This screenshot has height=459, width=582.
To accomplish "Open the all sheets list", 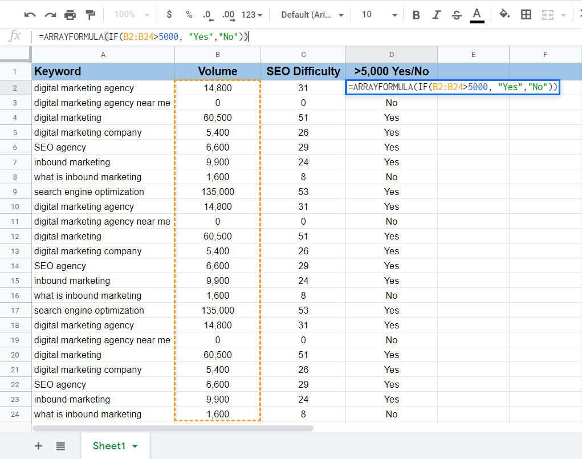I will click(x=60, y=446).
